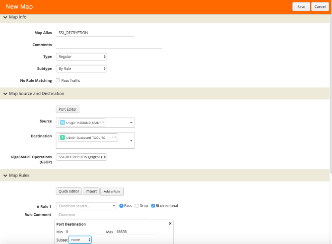Remove Outbound_TOOL_TO port from Destination
This screenshot has width=332, height=244.
pyautogui.click(x=116, y=137)
